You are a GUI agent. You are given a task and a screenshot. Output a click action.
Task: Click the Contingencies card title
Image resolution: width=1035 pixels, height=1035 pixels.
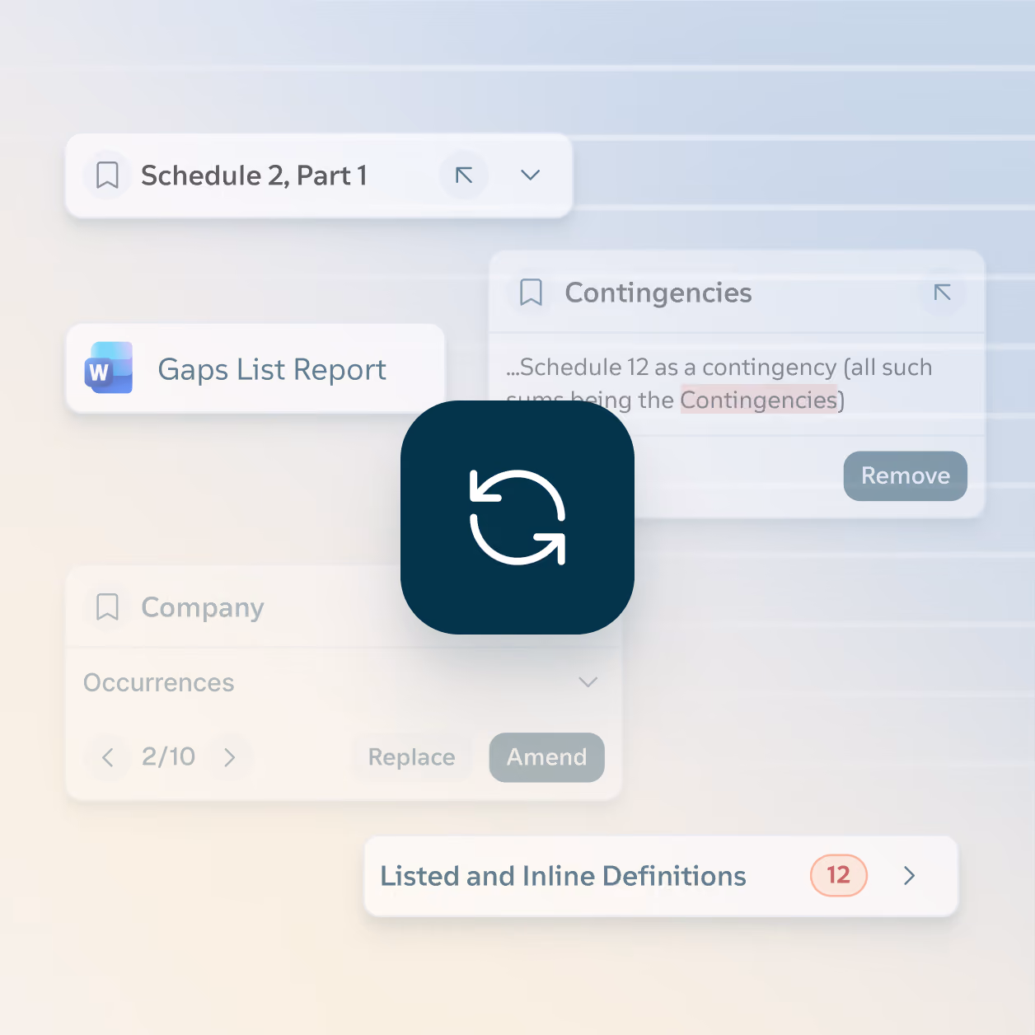pyautogui.click(x=658, y=293)
